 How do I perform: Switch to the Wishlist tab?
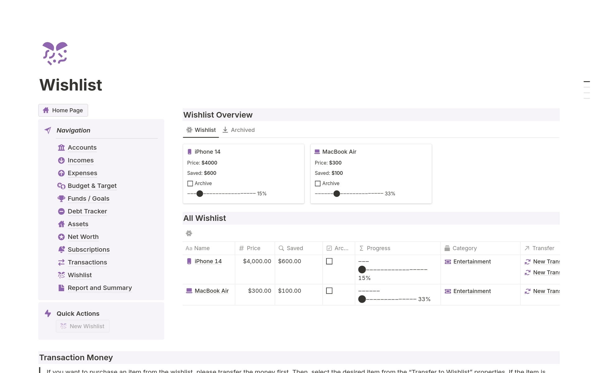(x=201, y=130)
